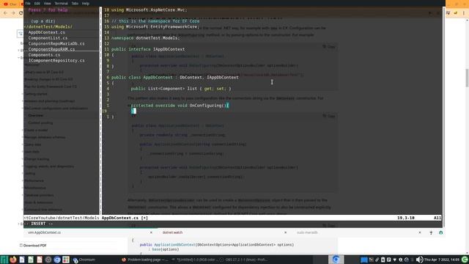The height and width of the screenshot is (264, 469).
Task: Click the new terminal tab icon
Action: (431, 232)
